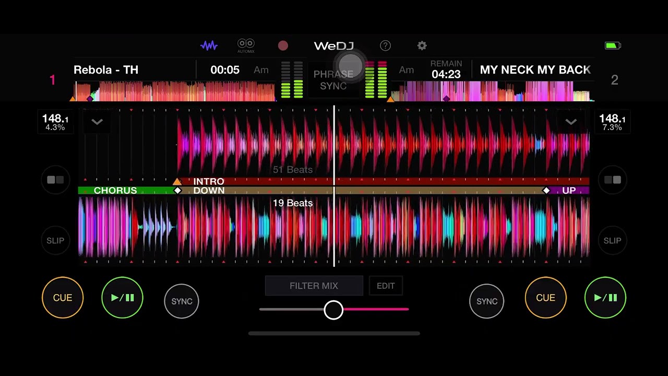
Task: Open deck 2 panel toggle icon
Action: (613, 180)
